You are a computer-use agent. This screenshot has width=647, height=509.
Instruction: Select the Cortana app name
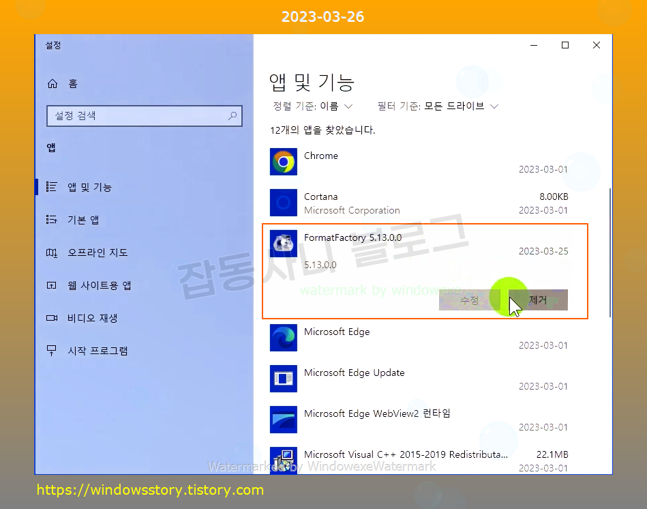(x=320, y=197)
